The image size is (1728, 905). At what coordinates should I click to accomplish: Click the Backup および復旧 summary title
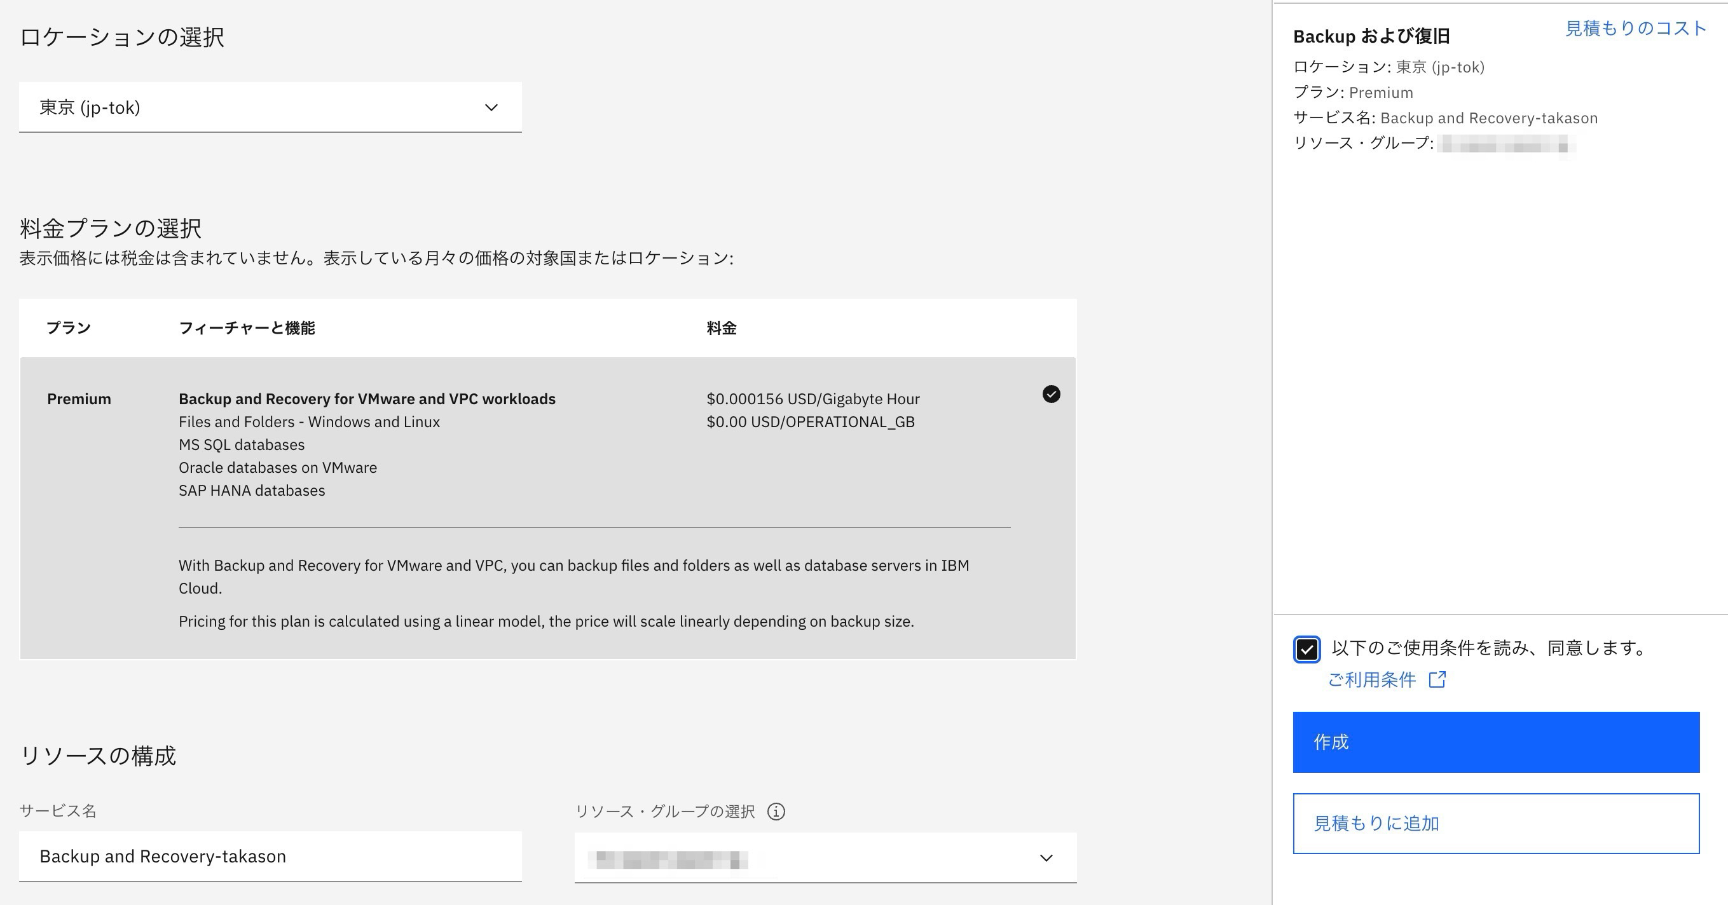1371,36
